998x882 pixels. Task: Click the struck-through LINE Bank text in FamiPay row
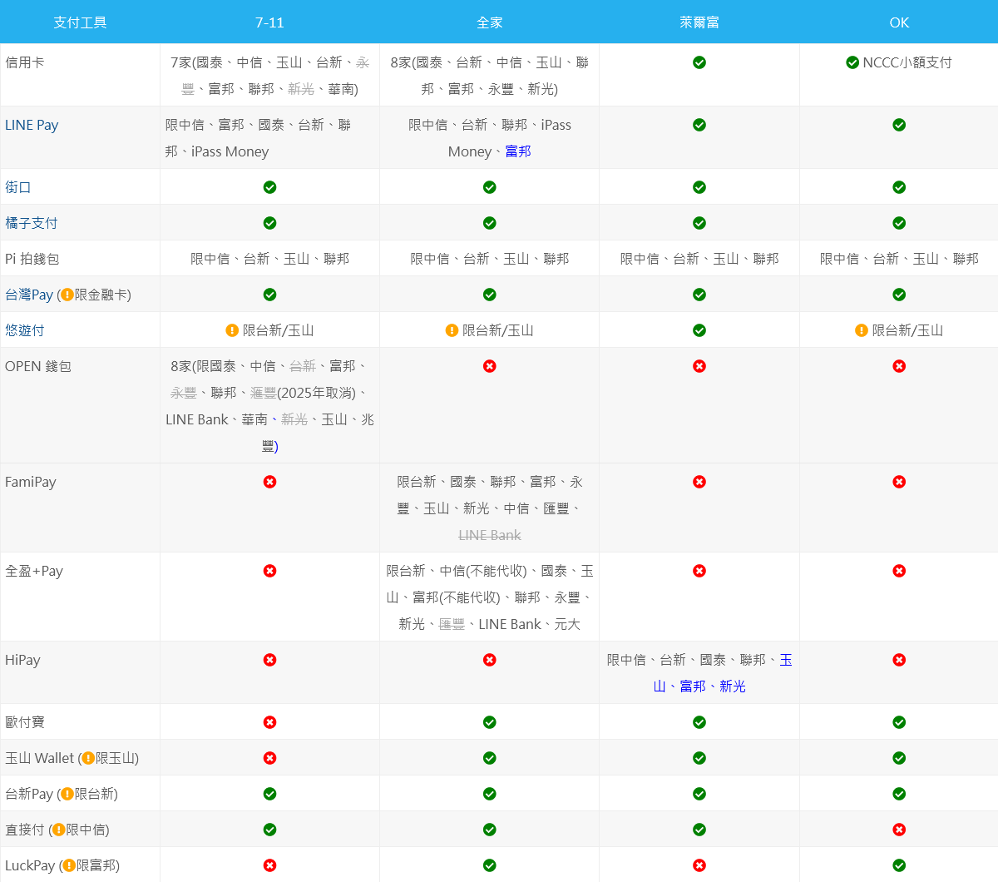pyautogui.click(x=490, y=535)
